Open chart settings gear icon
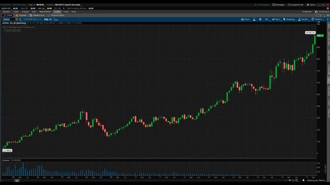The width and height of the screenshot is (330, 185). 260,20
